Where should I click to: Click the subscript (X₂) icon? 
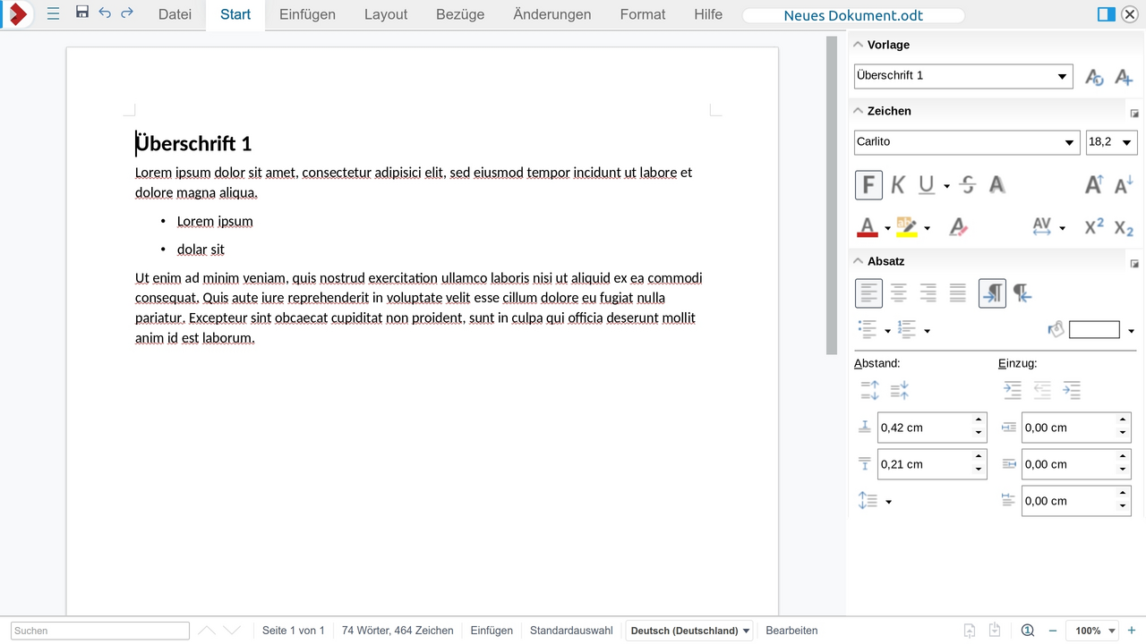1122,226
